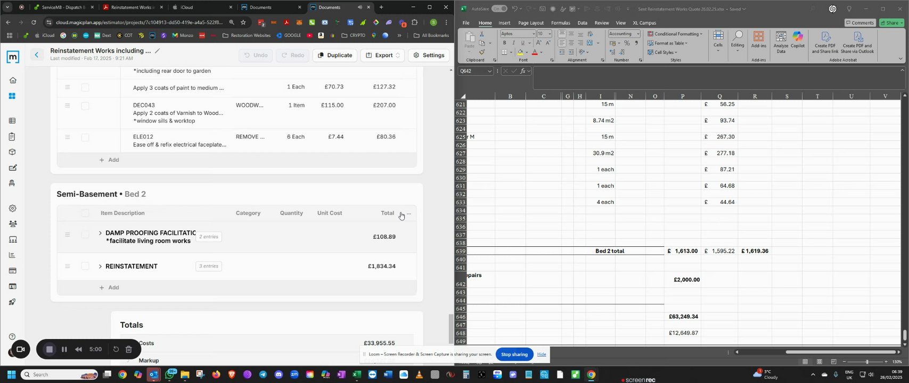
Task: Expand the DAMP PROOFING FACILITATION group
Action: [x=100, y=233]
